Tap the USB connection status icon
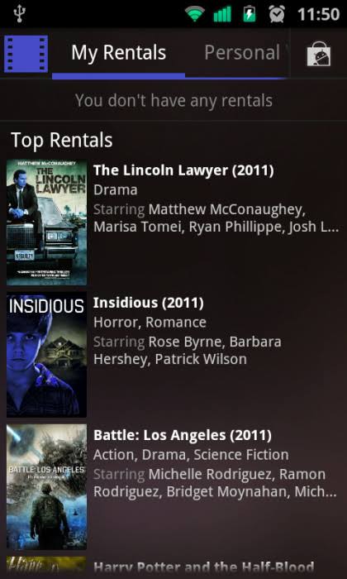 (19, 13)
